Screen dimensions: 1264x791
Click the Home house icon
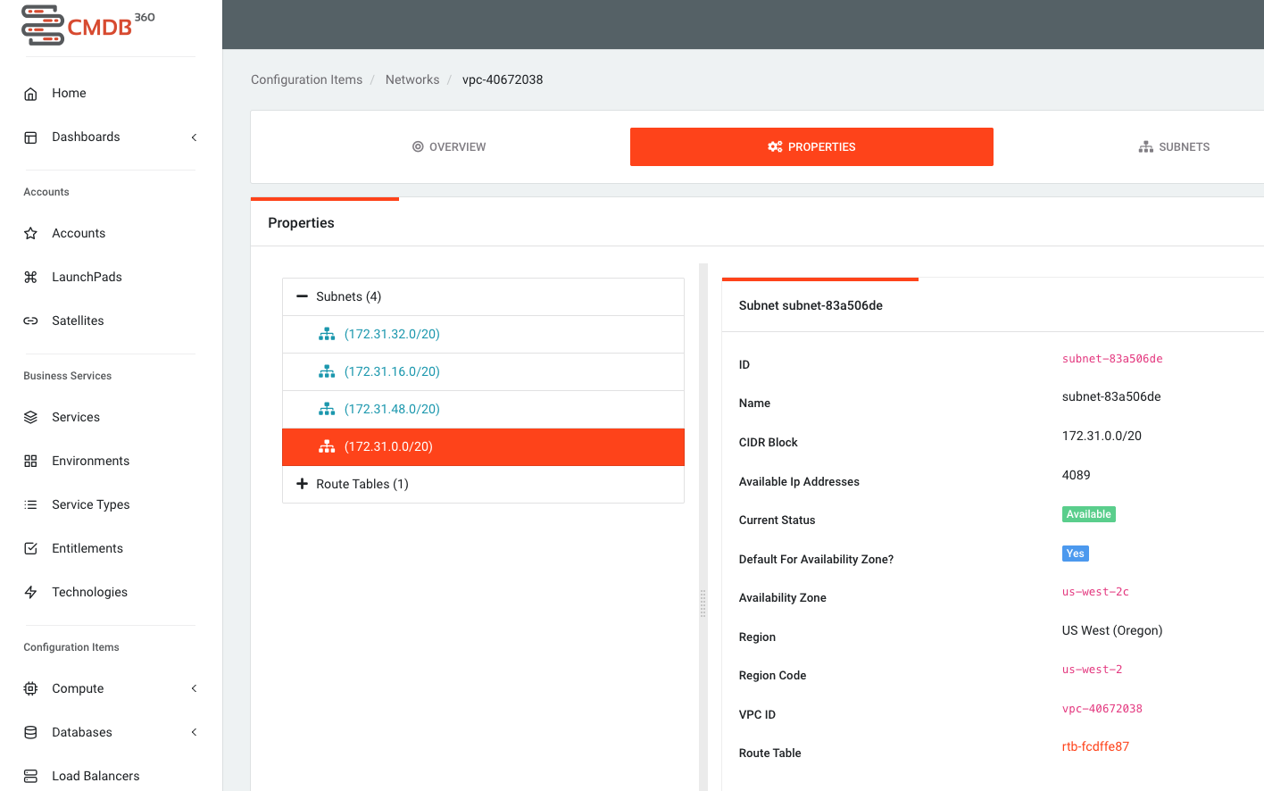point(30,94)
